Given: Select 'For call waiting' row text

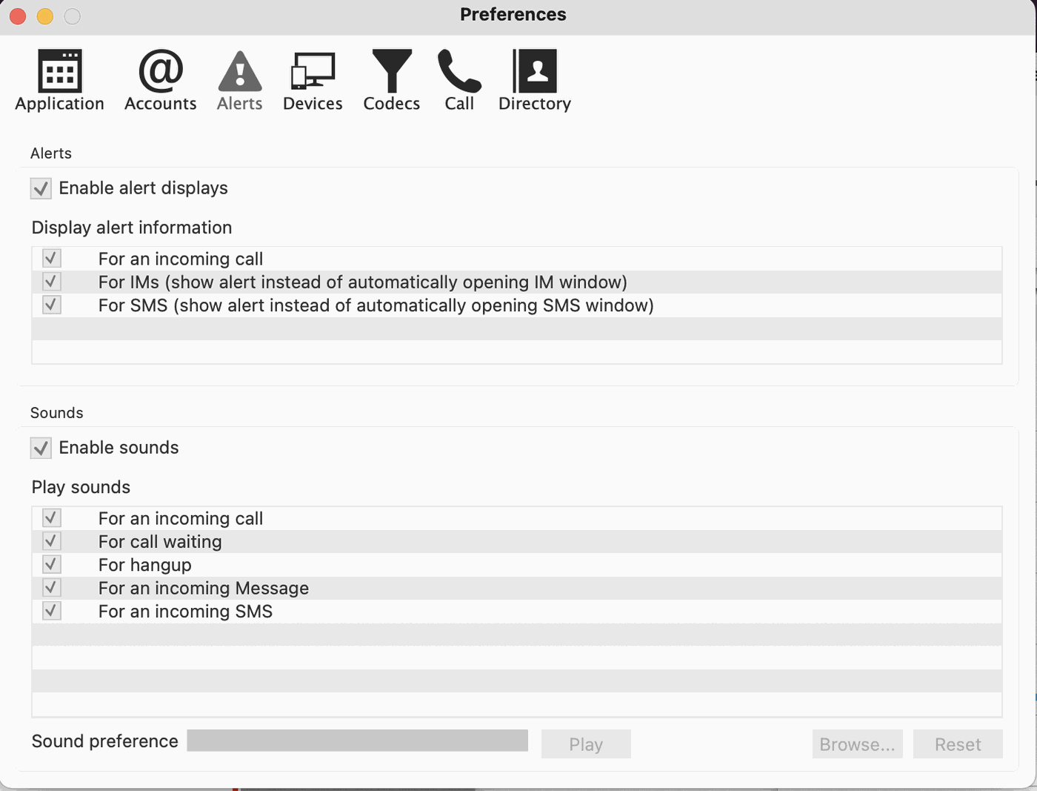Looking at the screenshot, I should (160, 542).
